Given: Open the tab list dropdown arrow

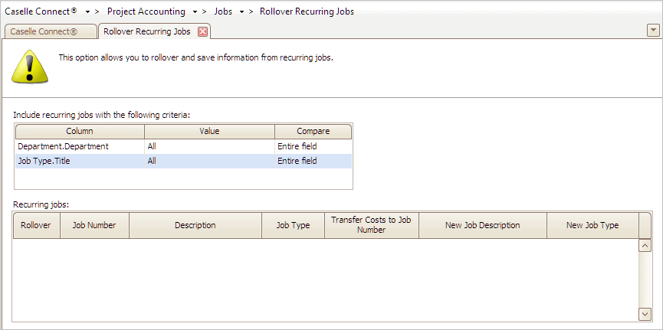Looking at the screenshot, I should click(x=653, y=30).
